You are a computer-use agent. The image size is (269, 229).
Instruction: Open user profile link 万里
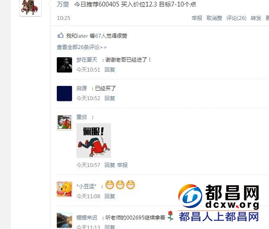click(x=63, y=4)
